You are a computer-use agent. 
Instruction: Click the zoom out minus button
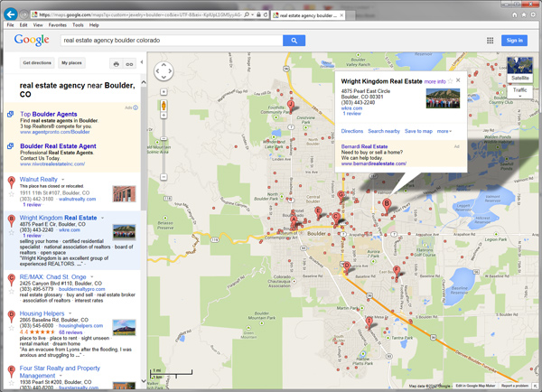(x=164, y=177)
